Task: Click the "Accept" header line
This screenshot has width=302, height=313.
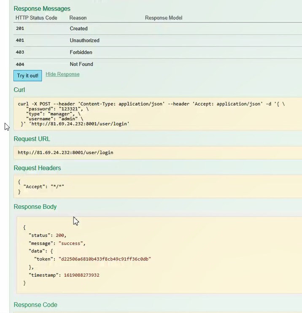Action: 43,186
